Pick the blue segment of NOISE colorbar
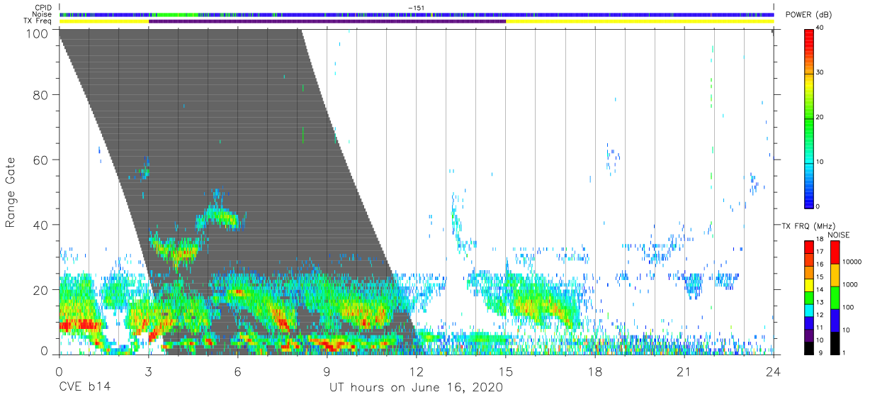The height and width of the screenshot is (402, 870). point(835,320)
